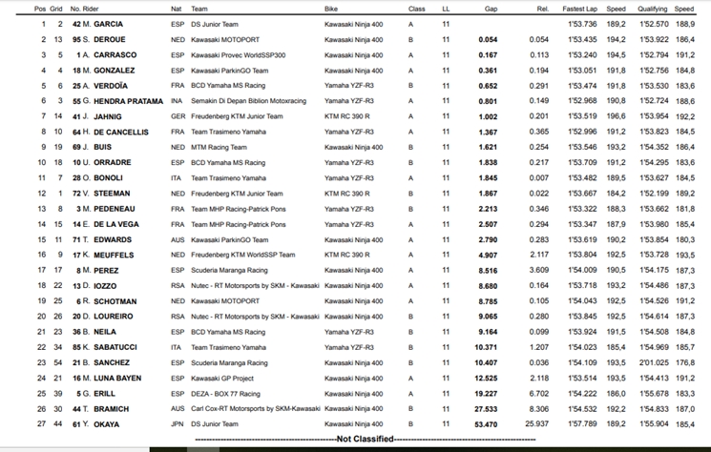Click the relative gap 25.937
The height and width of the screenshot is (452, 711).
537,424
